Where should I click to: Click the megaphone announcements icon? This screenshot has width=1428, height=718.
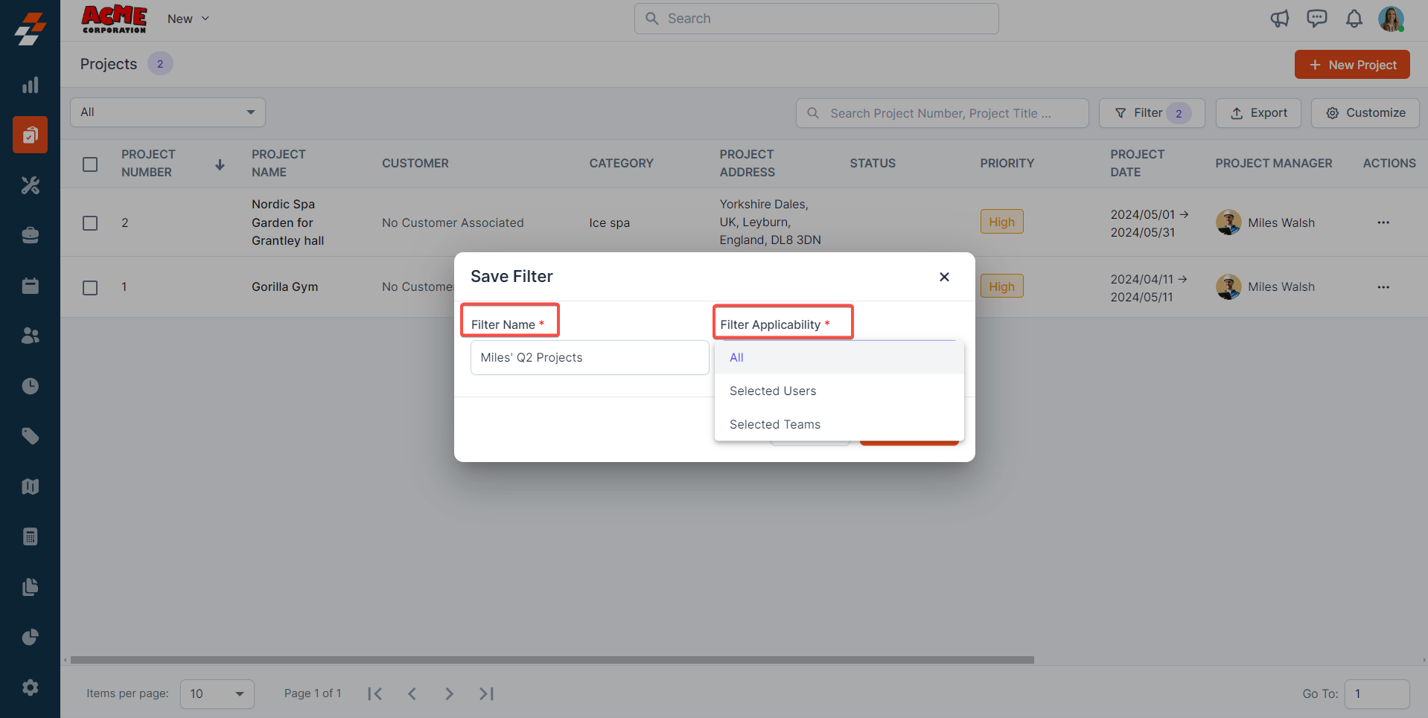coord(1279,19)
